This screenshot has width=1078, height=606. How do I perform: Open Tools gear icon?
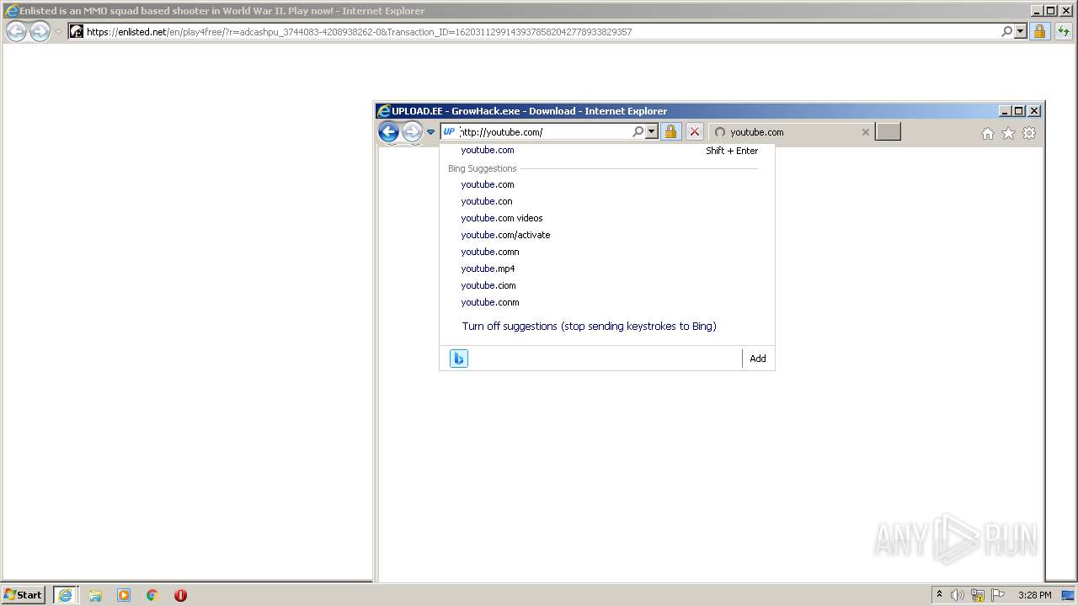(1029, 133)
